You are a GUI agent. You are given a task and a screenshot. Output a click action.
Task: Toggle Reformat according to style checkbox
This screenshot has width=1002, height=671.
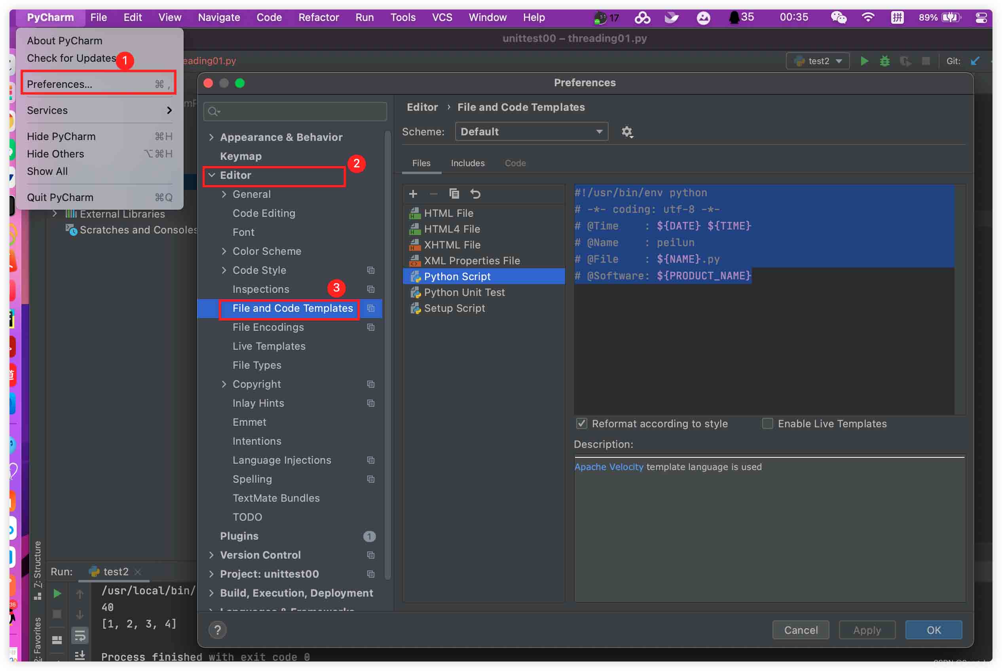click(x=581, y=424)
